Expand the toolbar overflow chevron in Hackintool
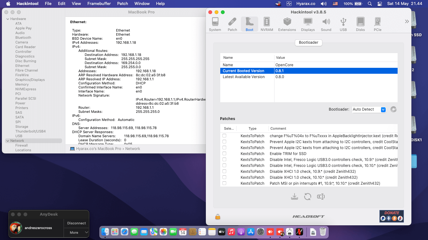This screenshot has width=428, height=240. tap(407, 21)
